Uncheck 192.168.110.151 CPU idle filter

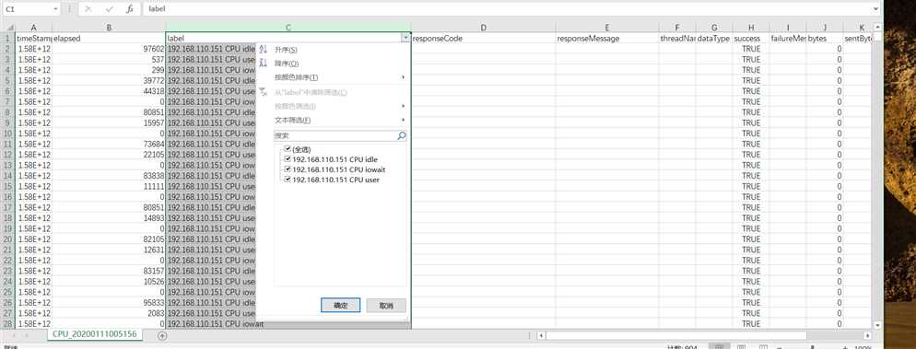tap(287, 158)
